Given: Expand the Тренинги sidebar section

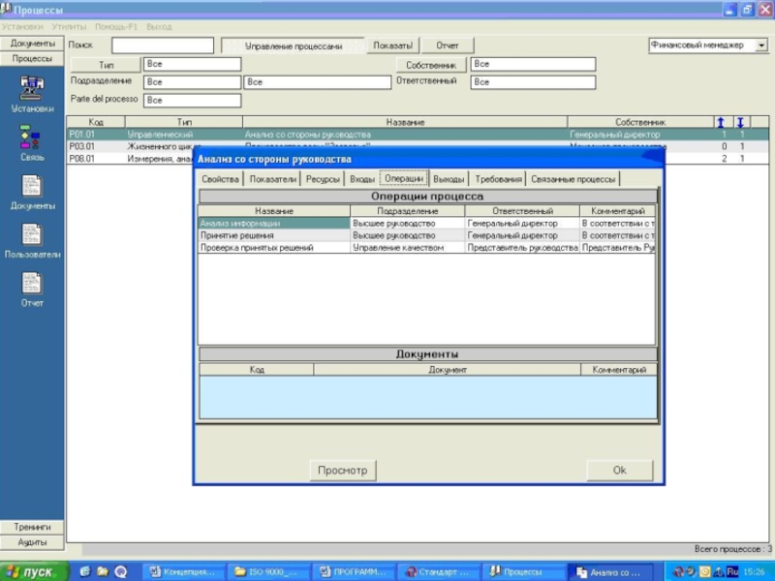Looking at the screenshot, I should (32, 527).
